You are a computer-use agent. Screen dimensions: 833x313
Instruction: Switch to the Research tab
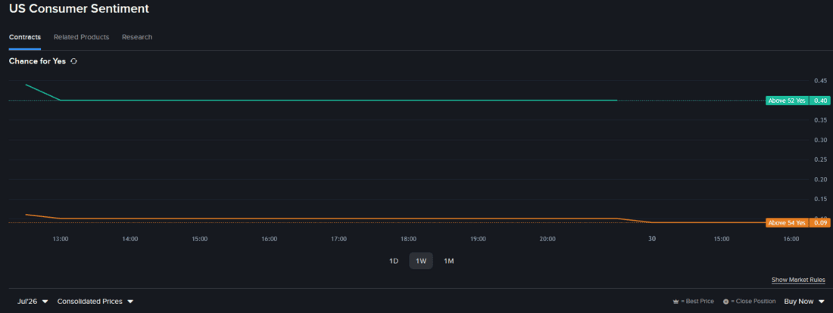137,37
